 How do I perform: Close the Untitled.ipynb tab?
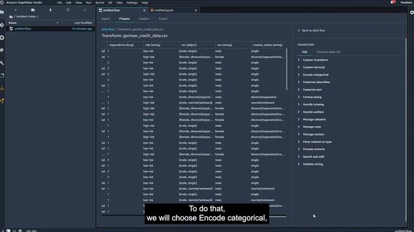coord(196,10)
